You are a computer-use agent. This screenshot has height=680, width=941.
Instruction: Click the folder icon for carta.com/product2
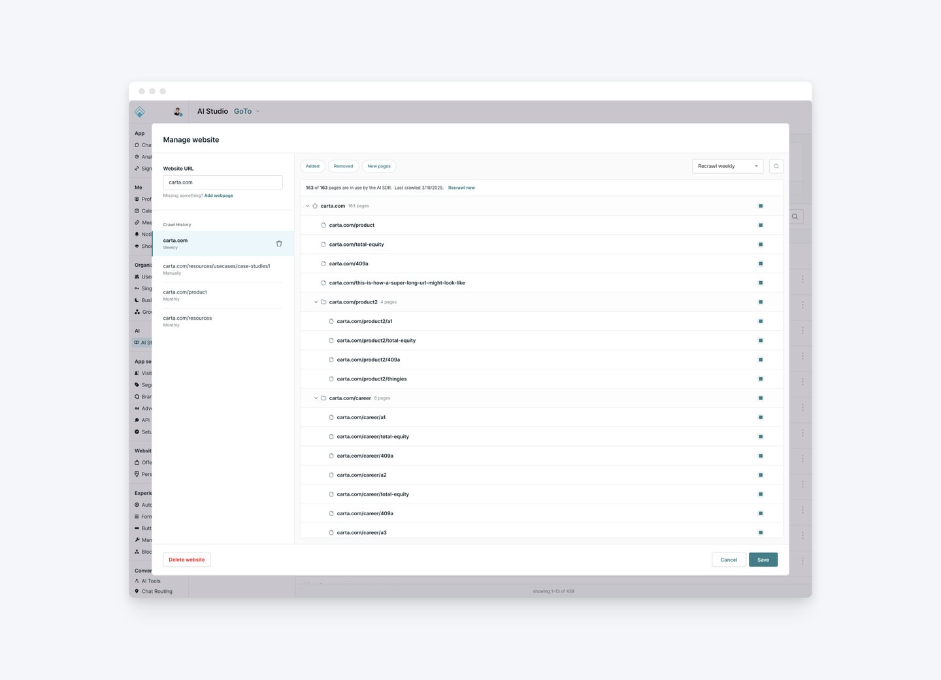point(323,302)
